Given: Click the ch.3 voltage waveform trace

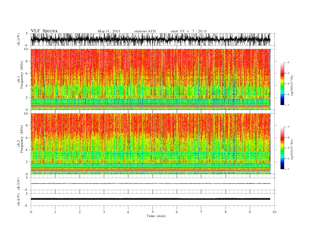Looking at the screenshot, I should tap(150, 184).
